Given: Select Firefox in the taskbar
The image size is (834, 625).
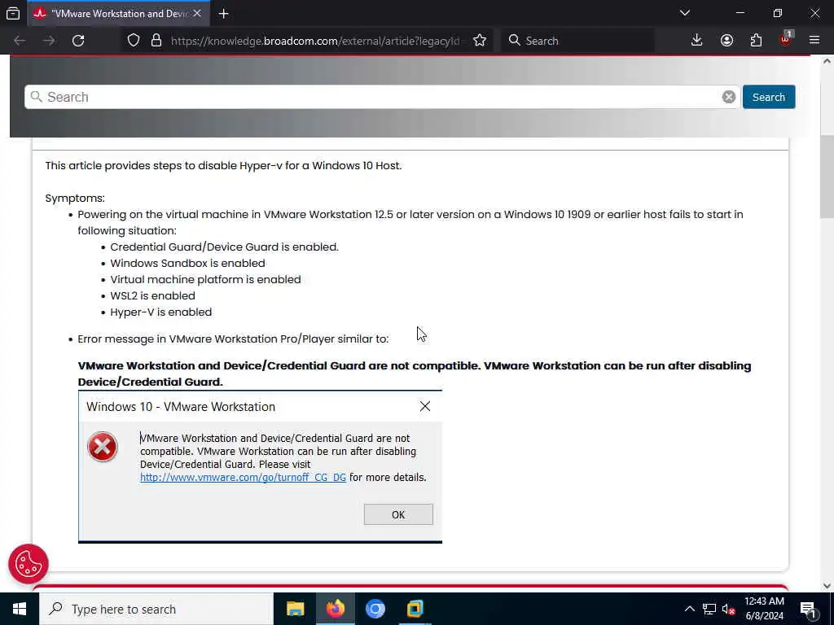Looking at the screenshot, I should [335, 609].
